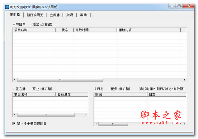Open the 假日或雨天 tab

35,15
